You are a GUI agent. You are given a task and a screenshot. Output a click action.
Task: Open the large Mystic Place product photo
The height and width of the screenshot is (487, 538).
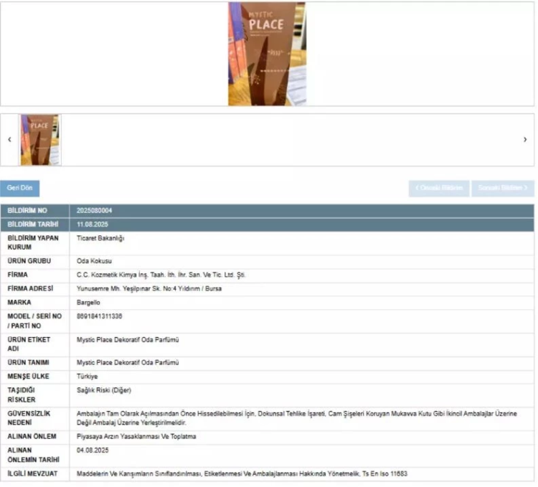(x=266, y=54)
